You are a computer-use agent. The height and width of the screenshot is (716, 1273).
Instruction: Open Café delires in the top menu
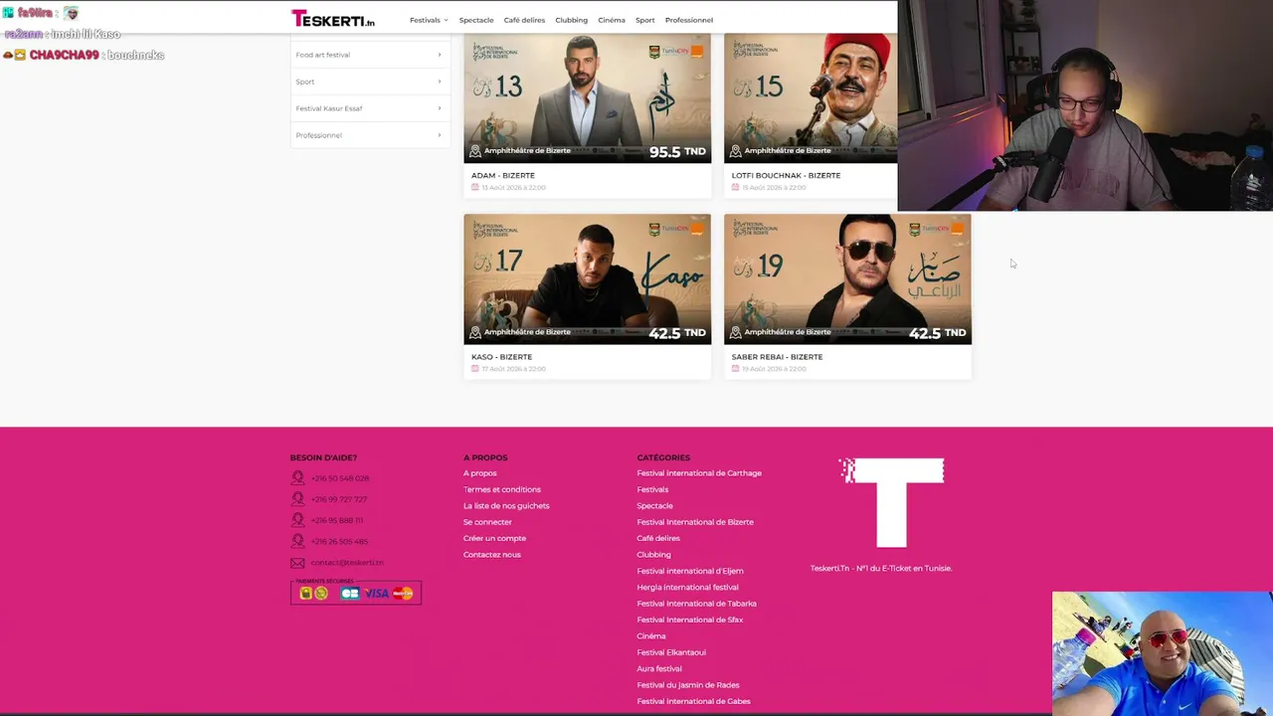[524, 20]
